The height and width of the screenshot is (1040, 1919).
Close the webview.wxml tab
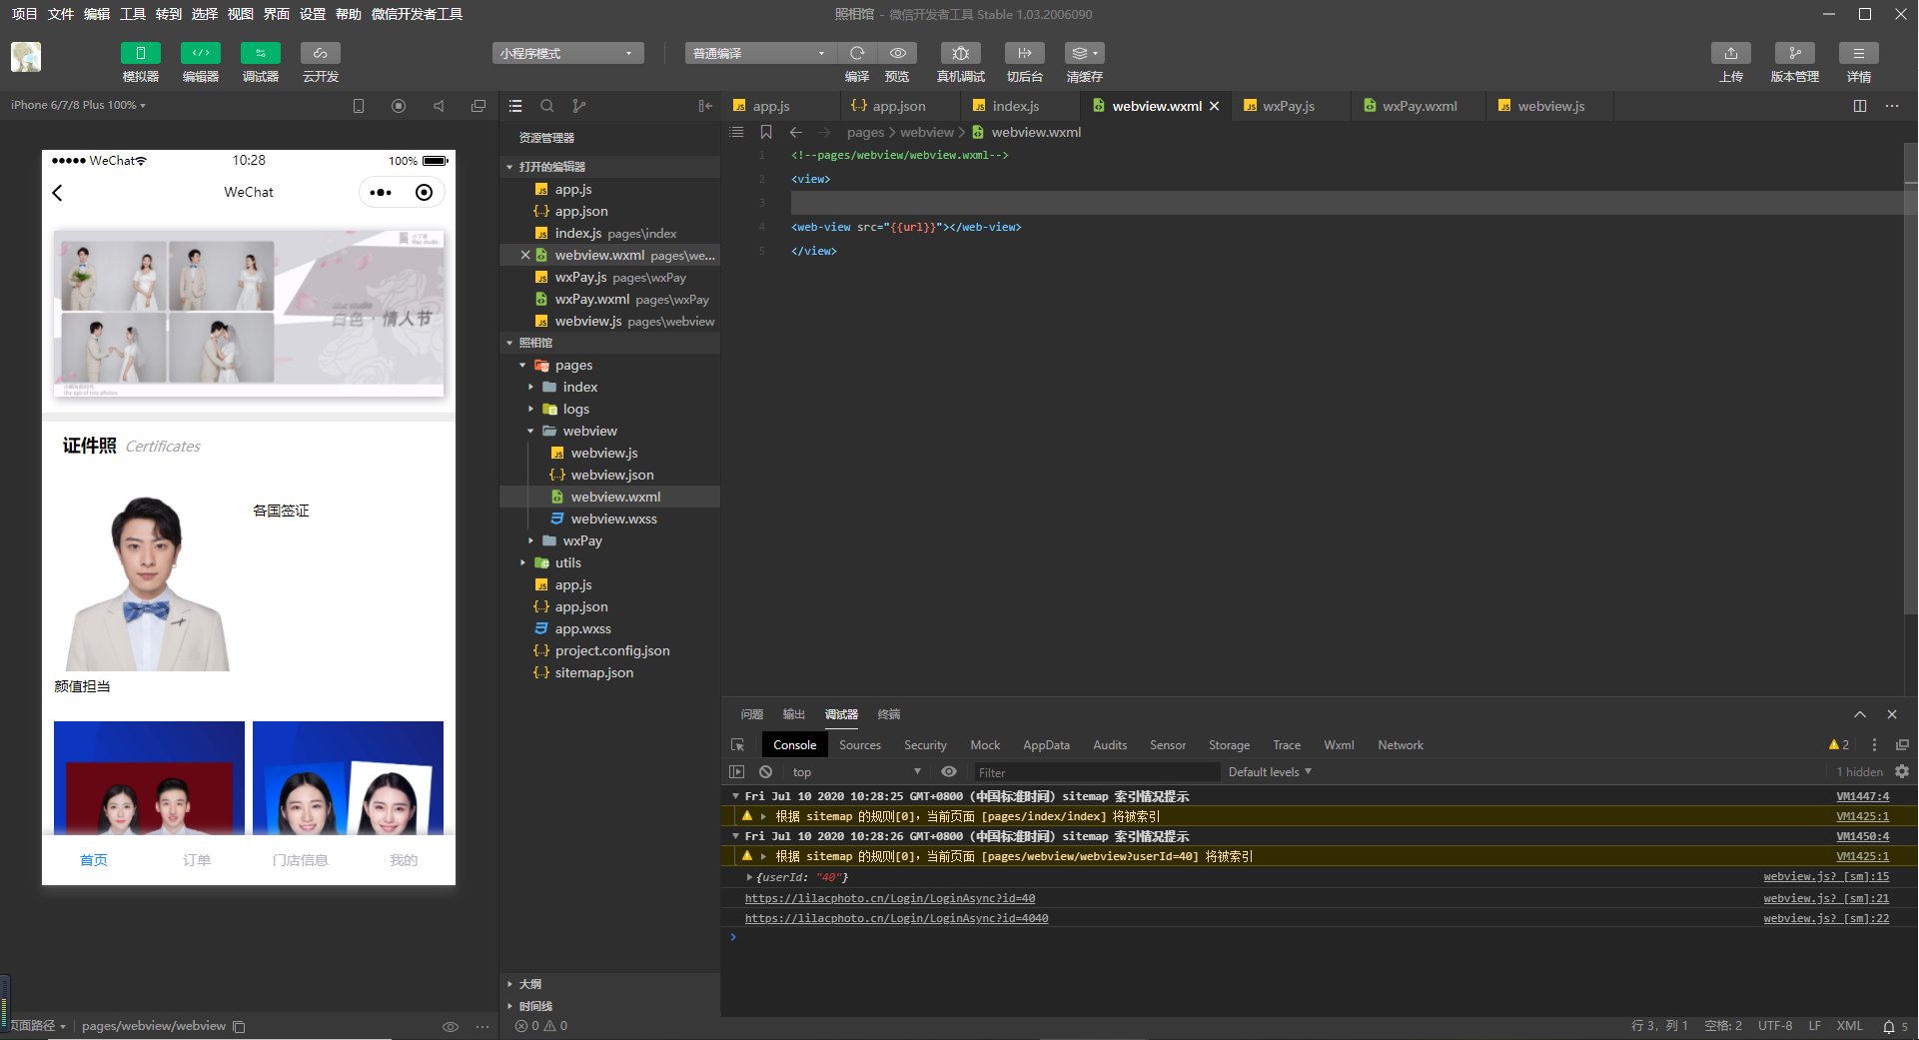[x=1215, y=106]
